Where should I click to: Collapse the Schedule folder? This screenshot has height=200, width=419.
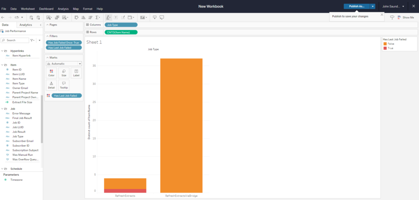pos(2,169)
